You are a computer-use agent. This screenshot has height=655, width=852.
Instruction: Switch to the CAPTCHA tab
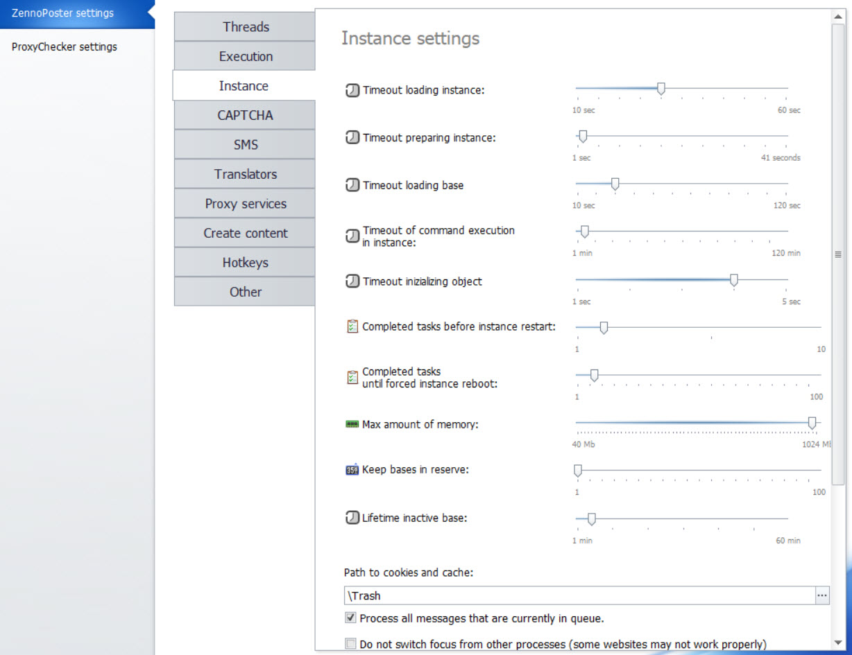pos(245,115)
